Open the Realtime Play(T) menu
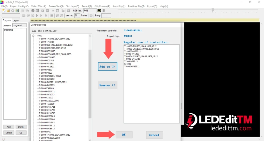264x141 pixels. (x=136, y=6)
